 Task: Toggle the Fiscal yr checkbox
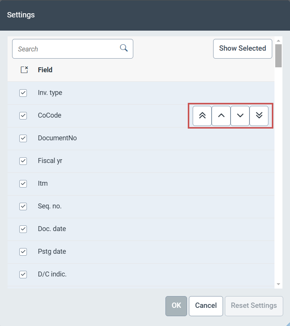(23, 161)
